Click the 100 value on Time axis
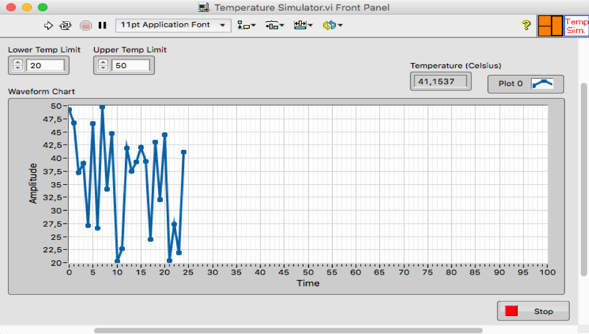Image resolution: width=589 pixels, height=334 pixels. tap(547, 272)
